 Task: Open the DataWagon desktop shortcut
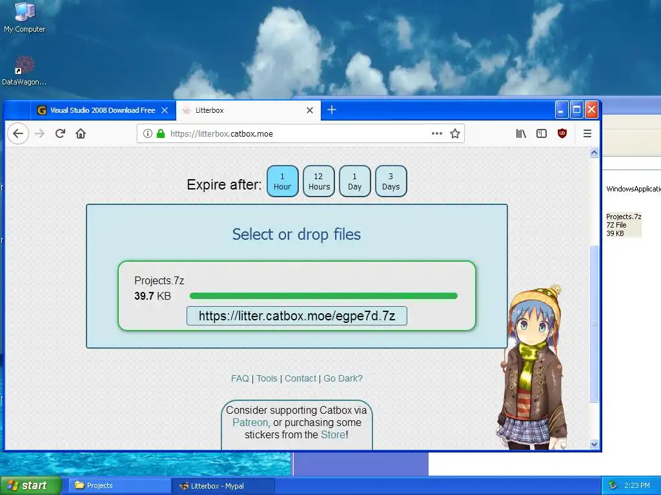pos(25,71)
